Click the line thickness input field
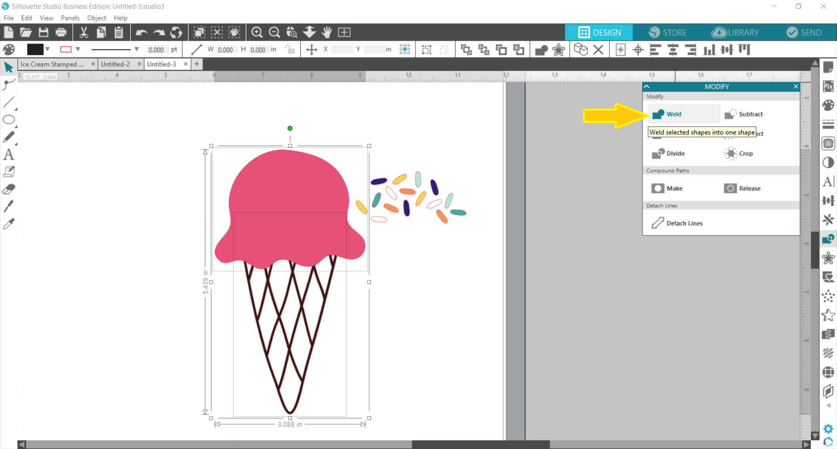This screenshot has height=449, width=837. pos(156,50)
